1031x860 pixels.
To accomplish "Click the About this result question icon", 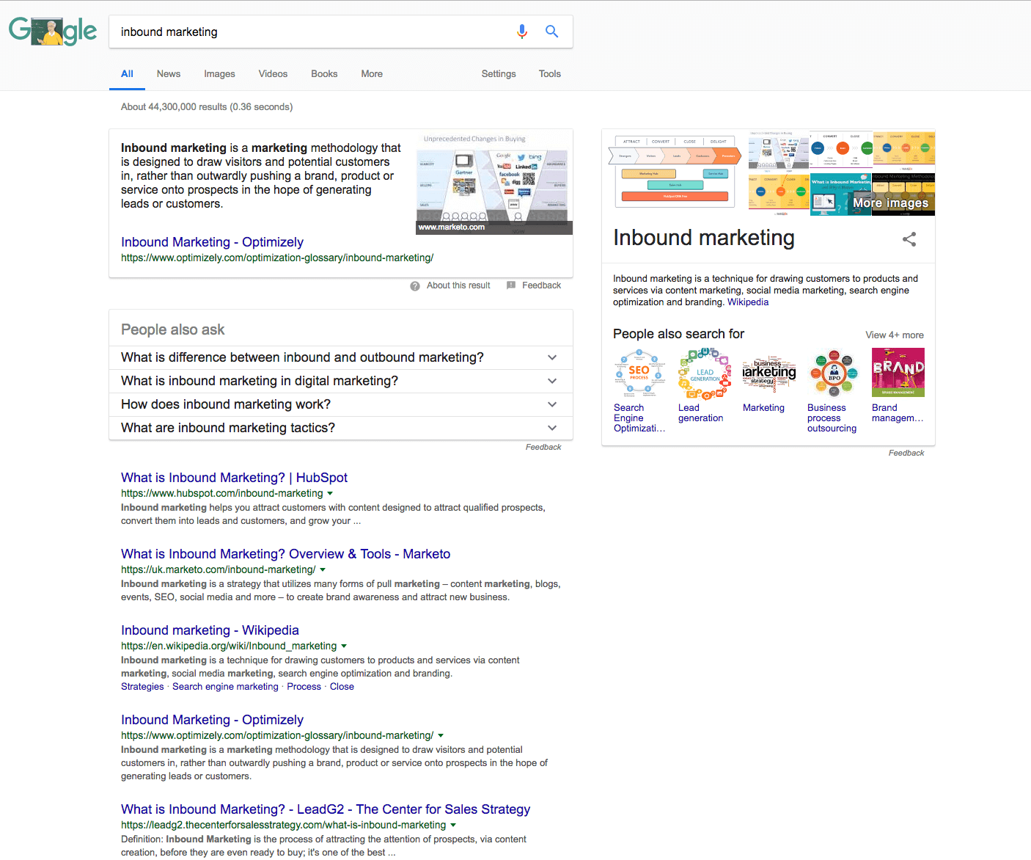I will 415,286.
